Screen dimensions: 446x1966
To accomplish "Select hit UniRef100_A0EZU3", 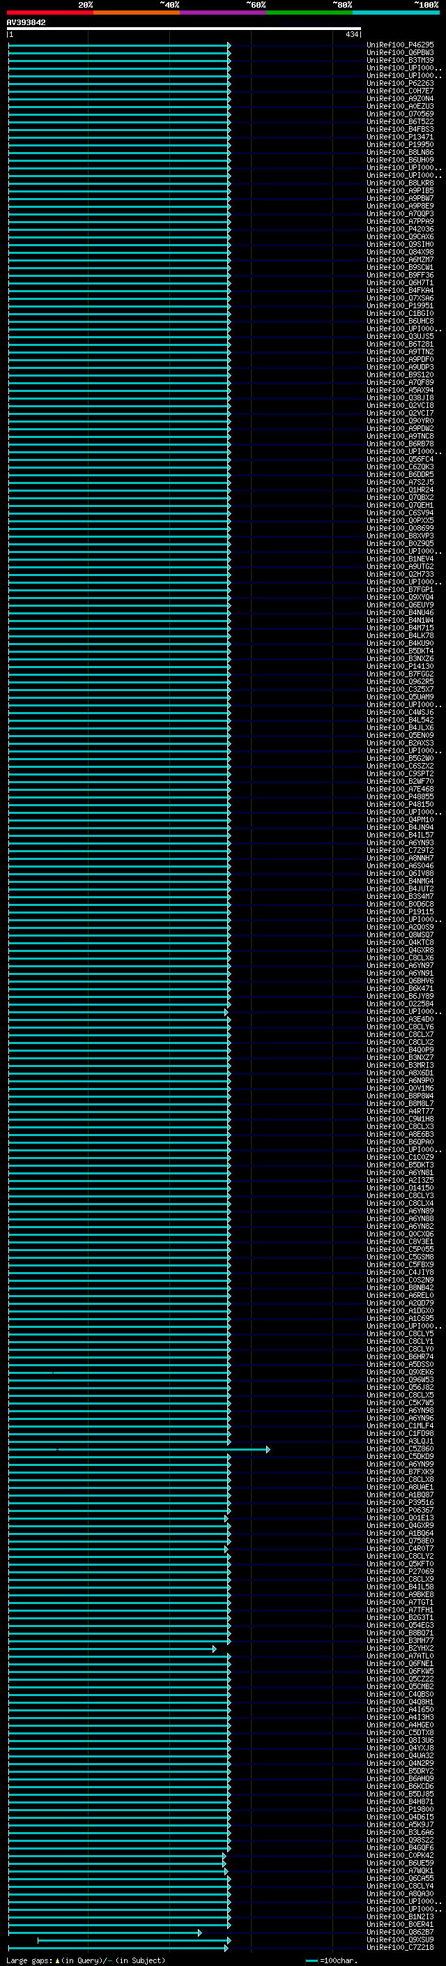I will pyautogui.click(x=400, y=106).
